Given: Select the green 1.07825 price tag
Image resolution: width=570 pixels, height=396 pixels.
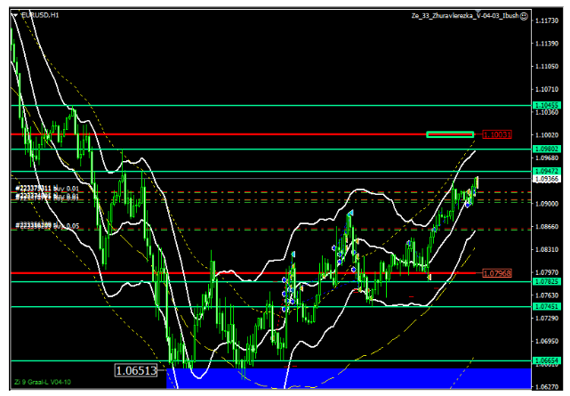Looking at the screenshot, I should tap(545, 281).
